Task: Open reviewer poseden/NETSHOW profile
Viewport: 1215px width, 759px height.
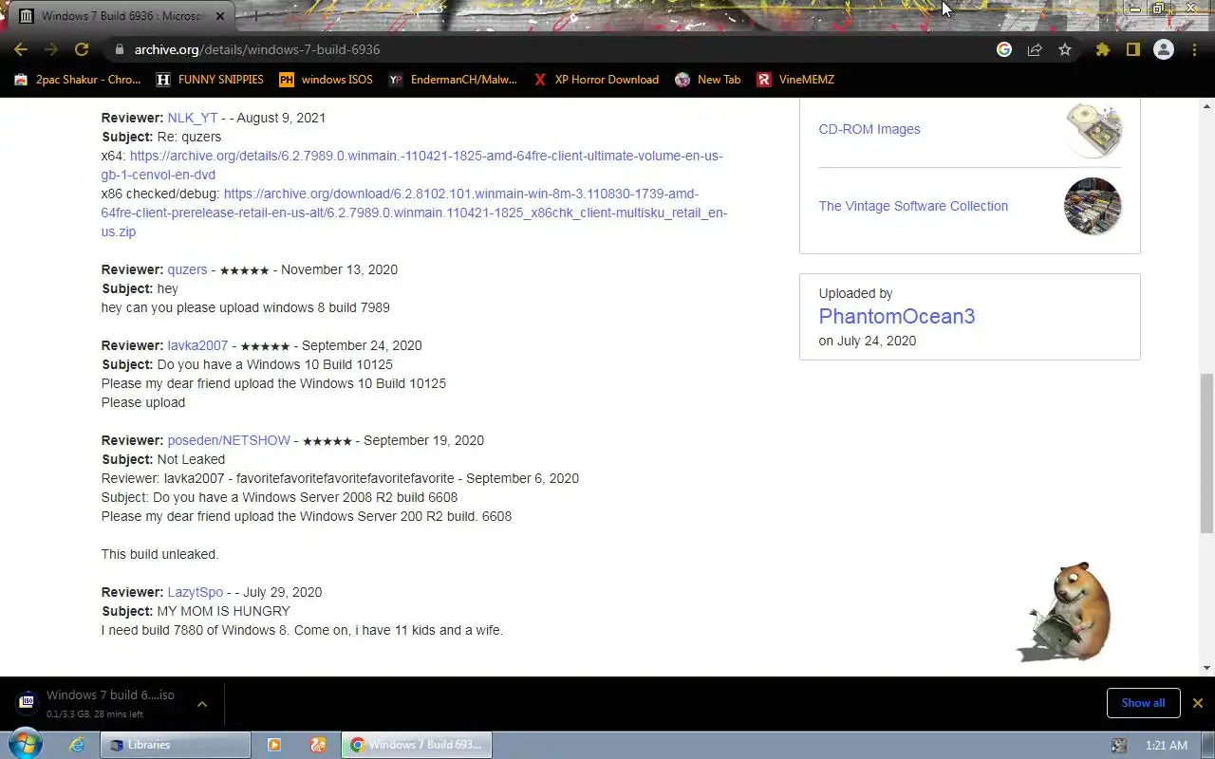Action: (229, 440)
